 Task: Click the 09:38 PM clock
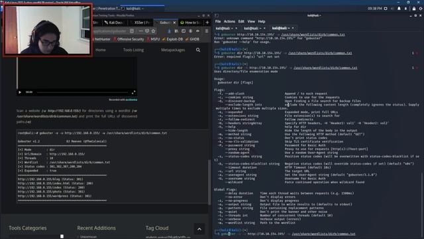point(374,9)
